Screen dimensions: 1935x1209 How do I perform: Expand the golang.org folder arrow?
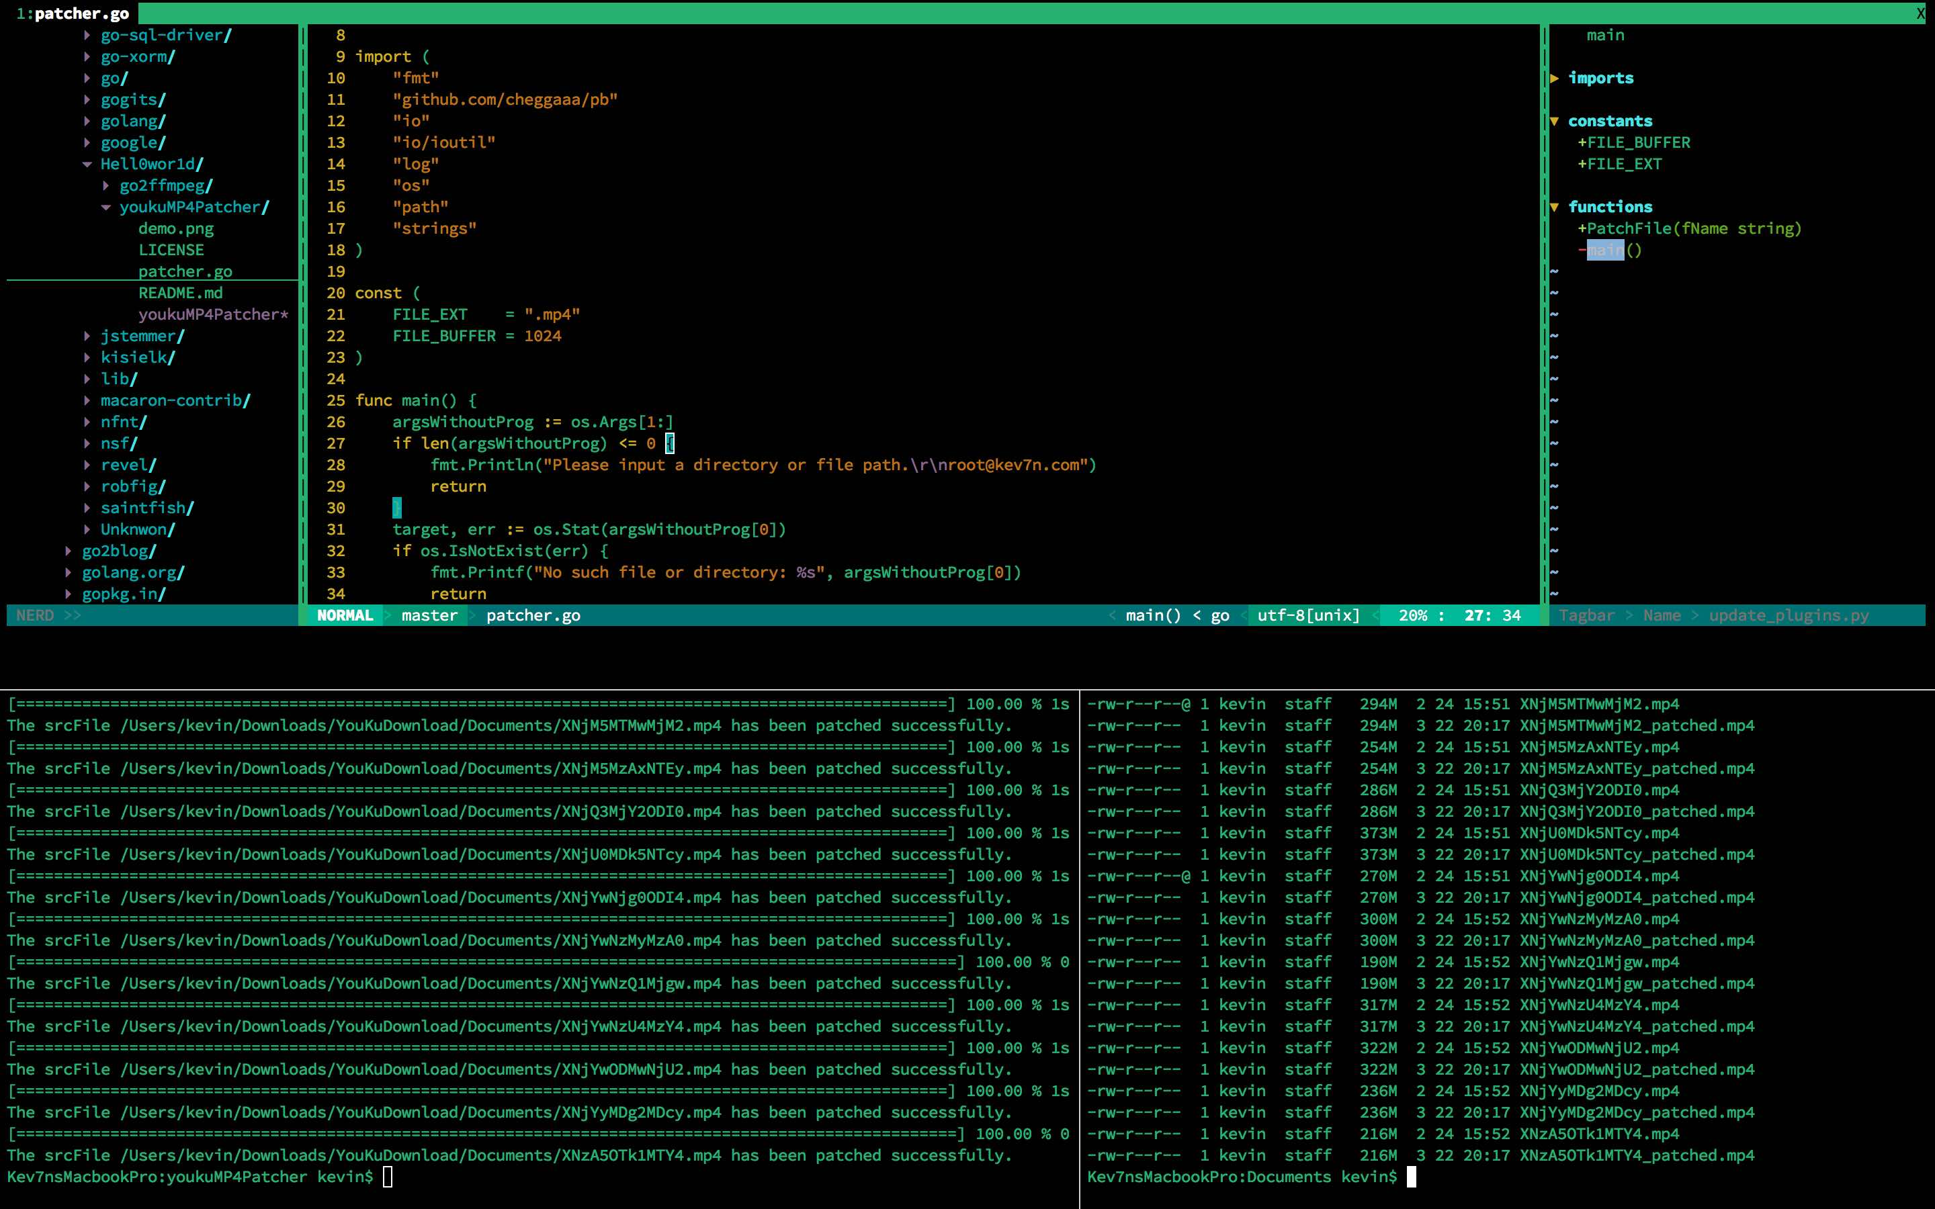tap(68, 572)
